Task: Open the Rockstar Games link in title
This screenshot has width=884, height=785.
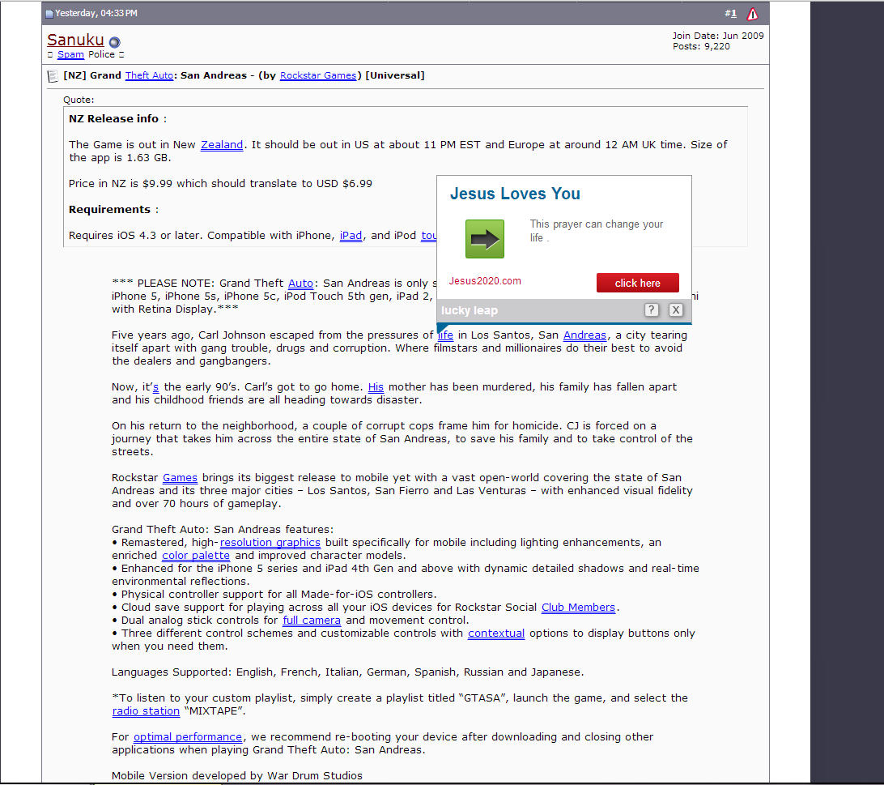Action: (318, 75)
